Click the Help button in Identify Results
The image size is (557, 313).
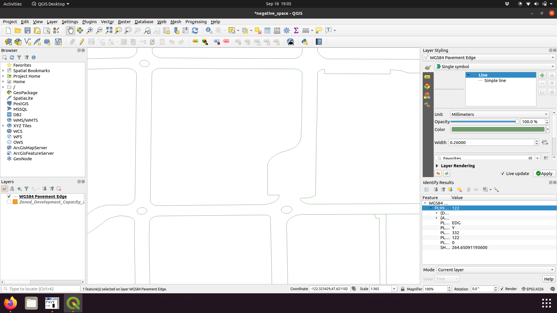[x=548, y=279]
